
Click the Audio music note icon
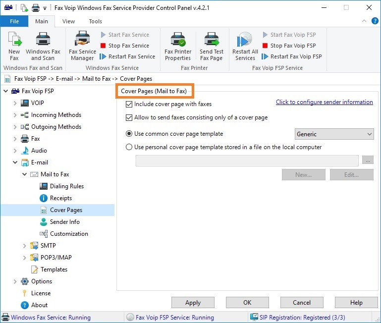point(25,151)
